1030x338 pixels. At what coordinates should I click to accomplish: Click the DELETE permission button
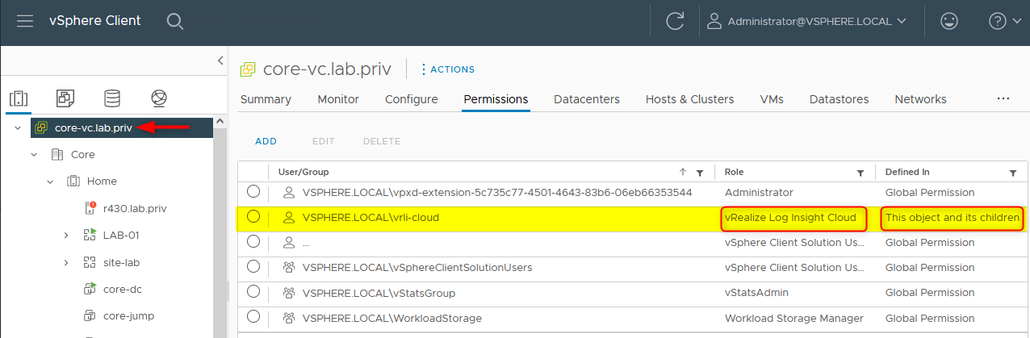[x=382, y=141]
